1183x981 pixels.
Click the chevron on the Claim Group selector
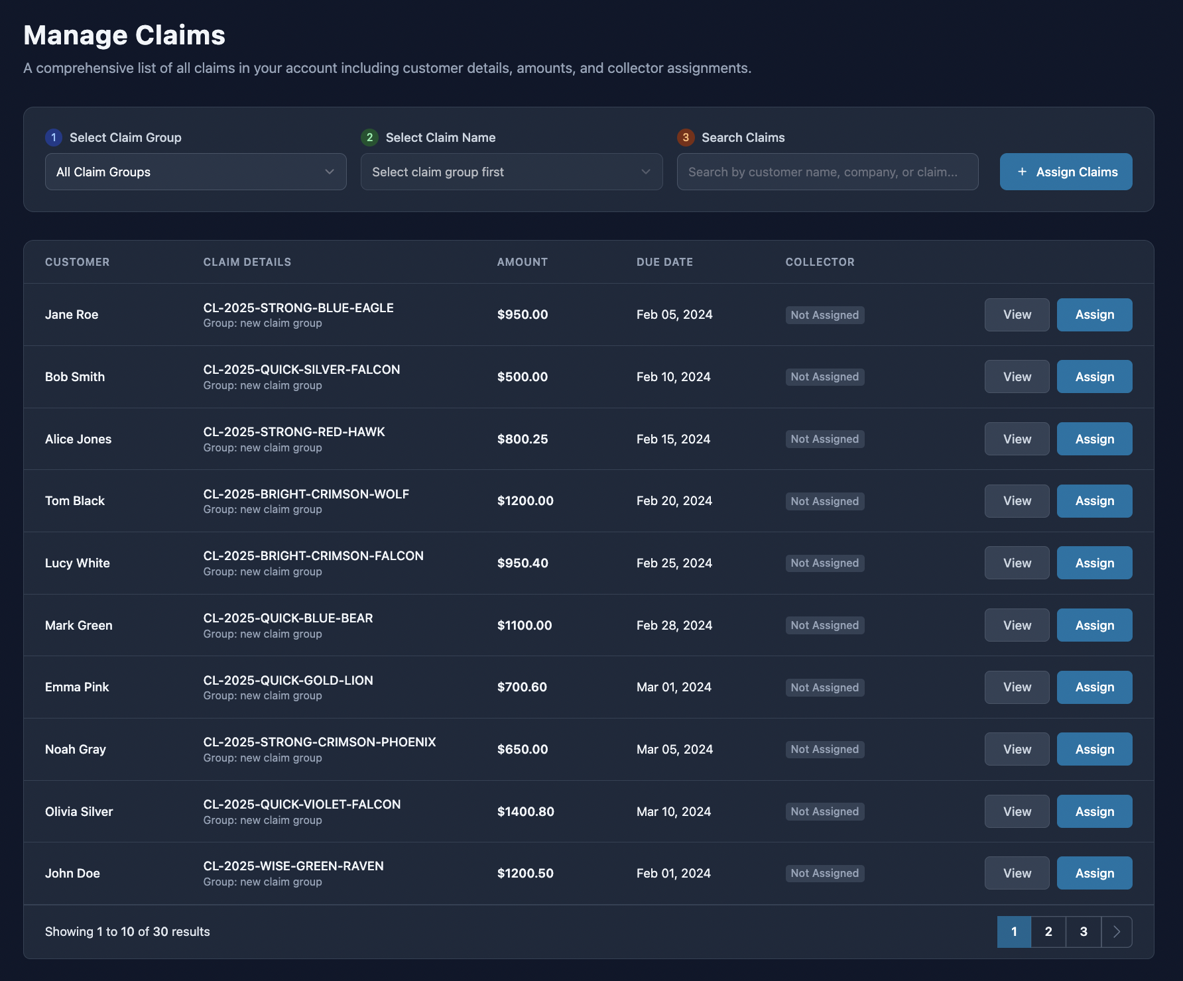(x=330, y=172)
